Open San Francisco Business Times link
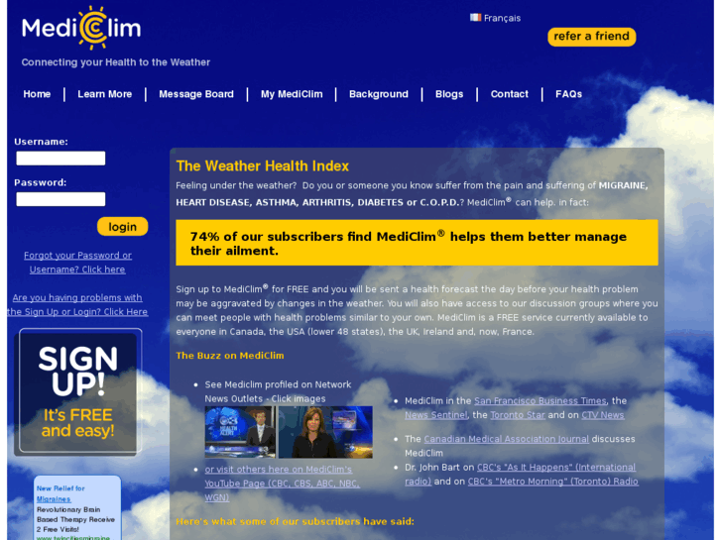Screen dimensions: 721x540 click(x=541, y=400)
